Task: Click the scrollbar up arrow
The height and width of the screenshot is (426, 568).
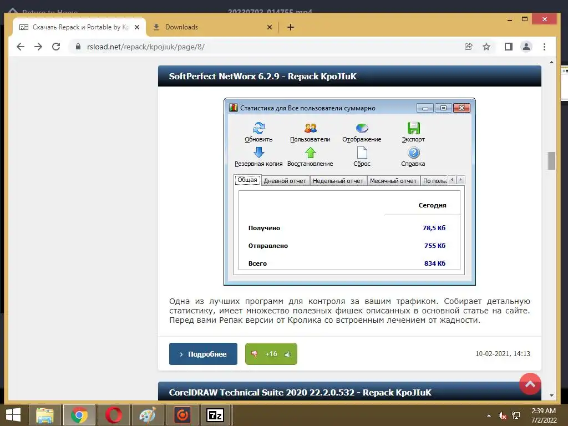Action: pyautogui.click(x=551, y=63)
